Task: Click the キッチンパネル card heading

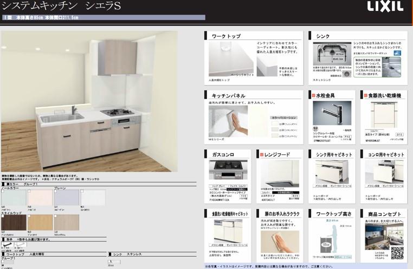Action: 228,95
